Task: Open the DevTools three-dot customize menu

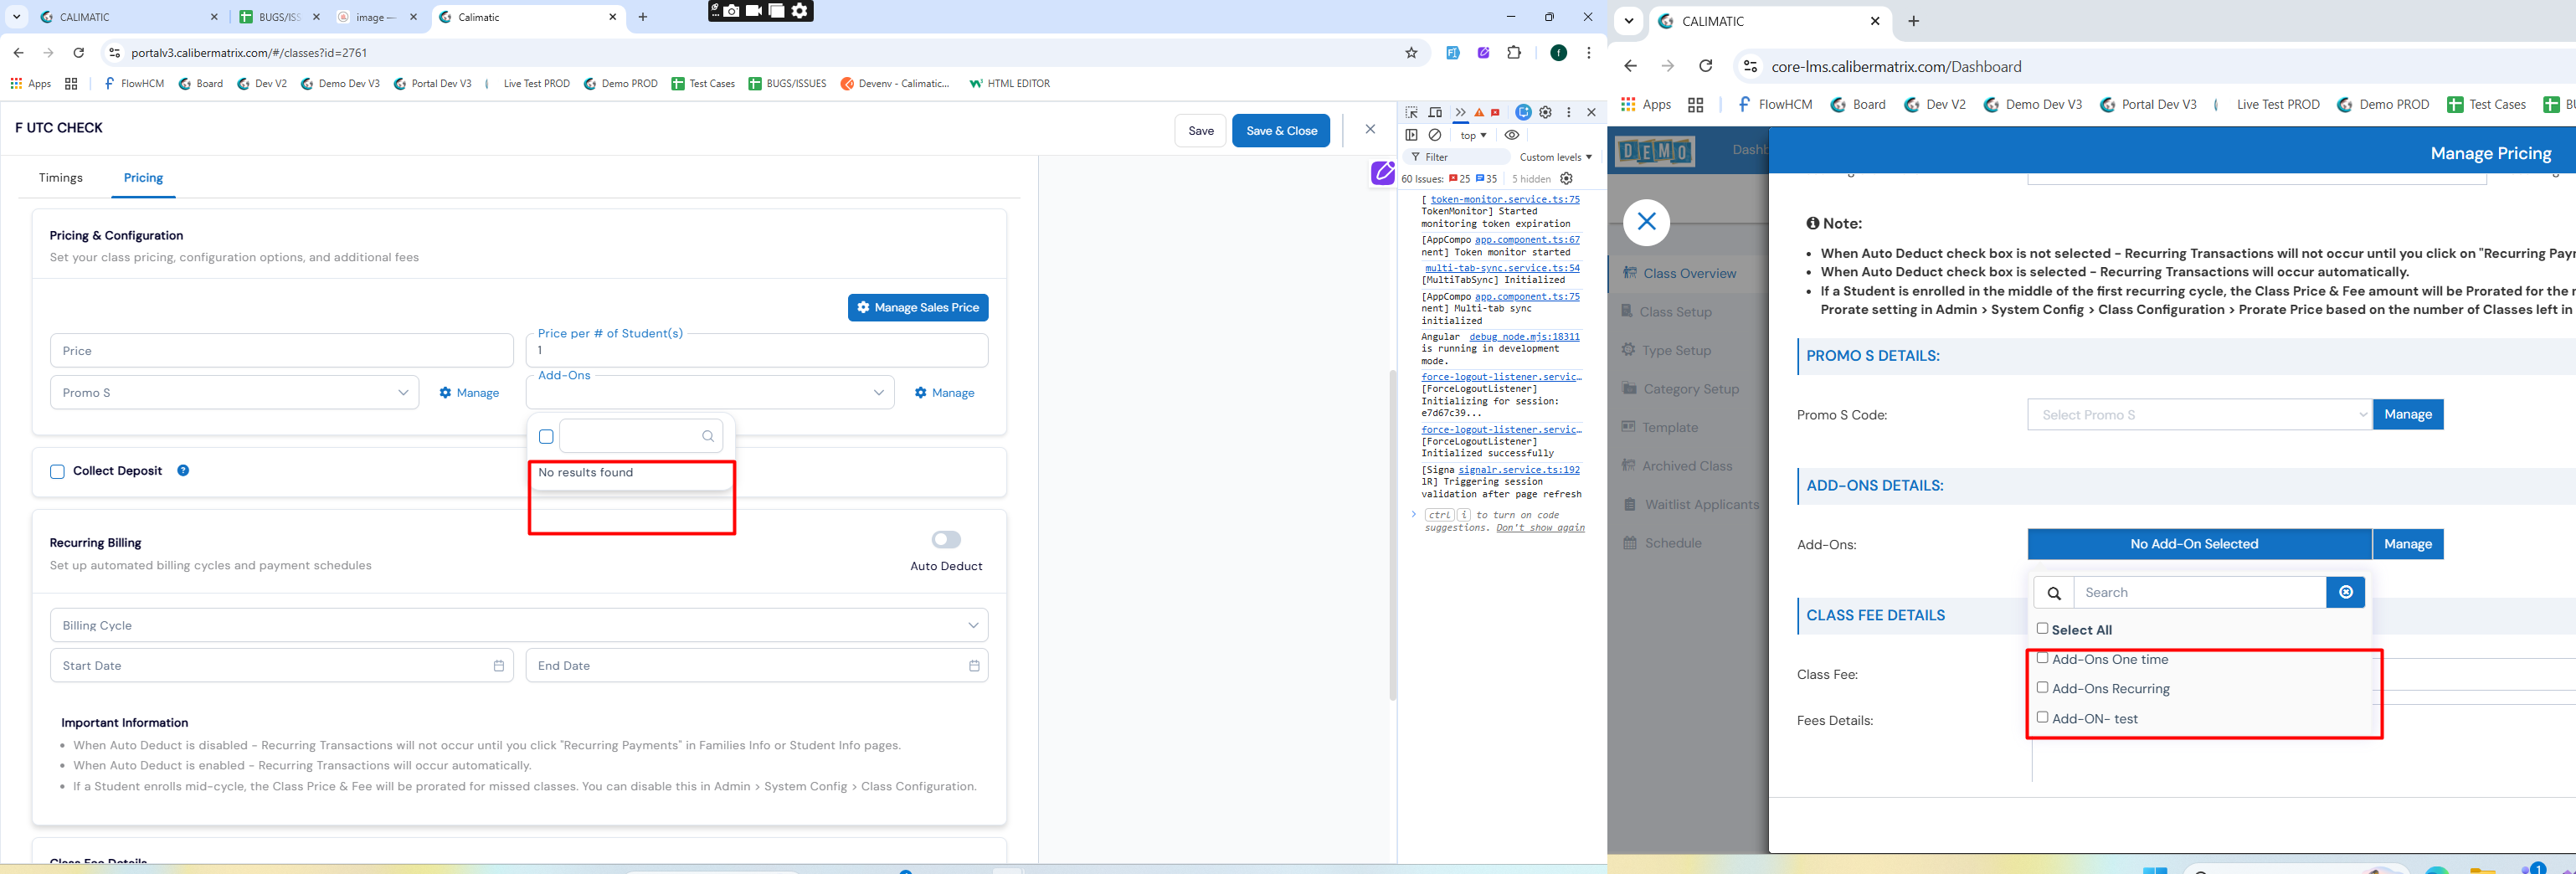Action: click(1568, 112)
